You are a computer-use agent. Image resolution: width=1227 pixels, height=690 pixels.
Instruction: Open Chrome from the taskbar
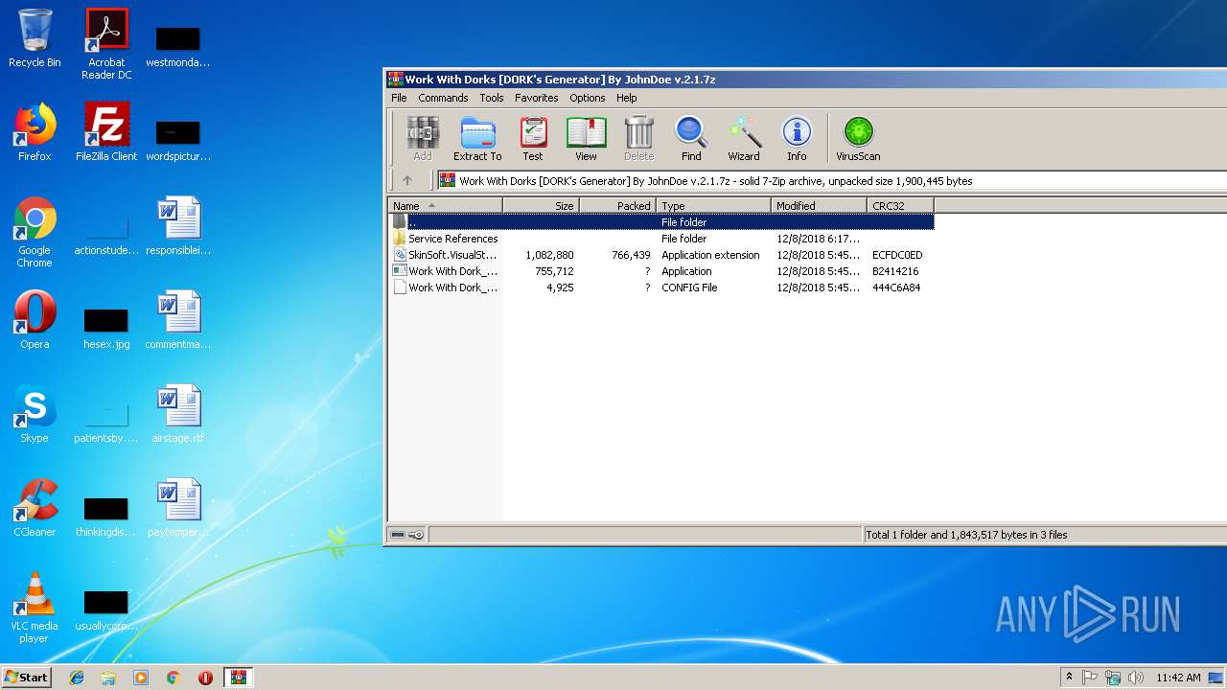[174, 678]
